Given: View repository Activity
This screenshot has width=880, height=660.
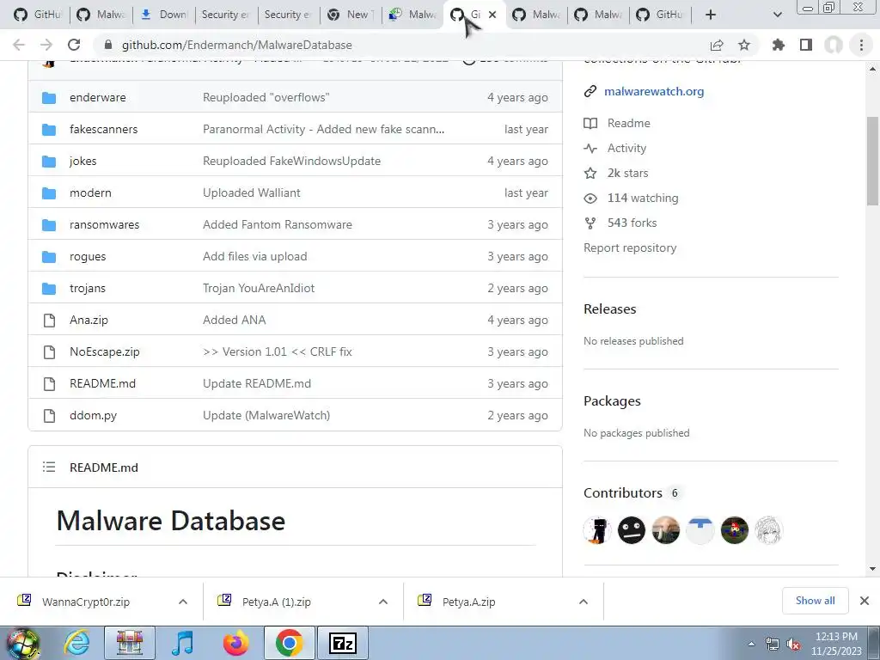Looking at the screenshot, I should click(626, 148).
